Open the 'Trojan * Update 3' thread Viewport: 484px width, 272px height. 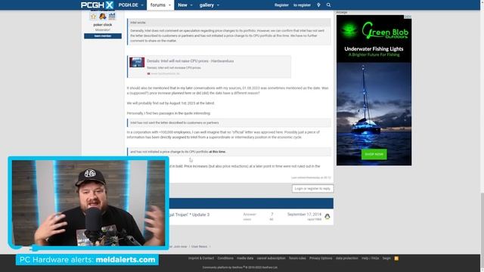[189, 215]
